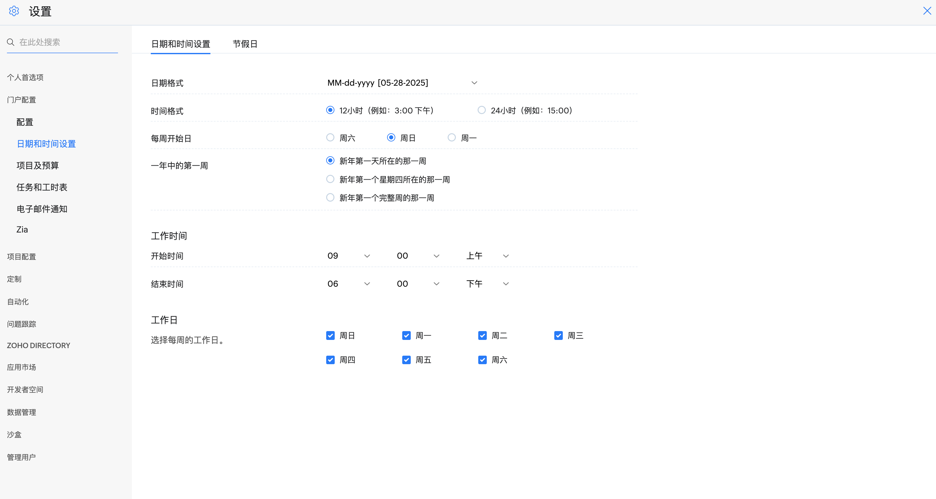Screen dimensions: 936x499
Task: Open the Zia sidebar item
Action: (x=22, y=229)
